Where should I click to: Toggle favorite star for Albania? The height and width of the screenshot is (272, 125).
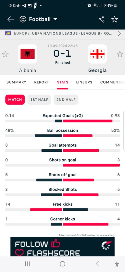[5, 54]
